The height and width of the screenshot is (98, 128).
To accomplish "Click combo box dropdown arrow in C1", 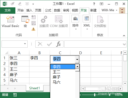I will tap(77, 60).
